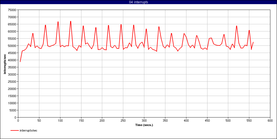This screenshot has width=277, height=139.
Task: Select the 25000 y-axis tick label
Action: 12,82
